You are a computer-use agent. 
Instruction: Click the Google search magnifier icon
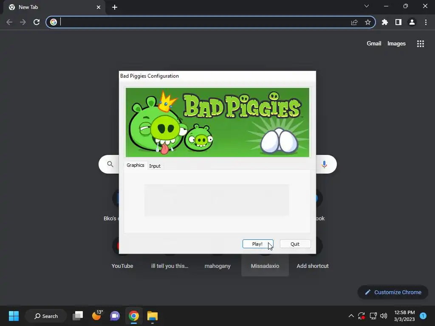coord(110,164)
